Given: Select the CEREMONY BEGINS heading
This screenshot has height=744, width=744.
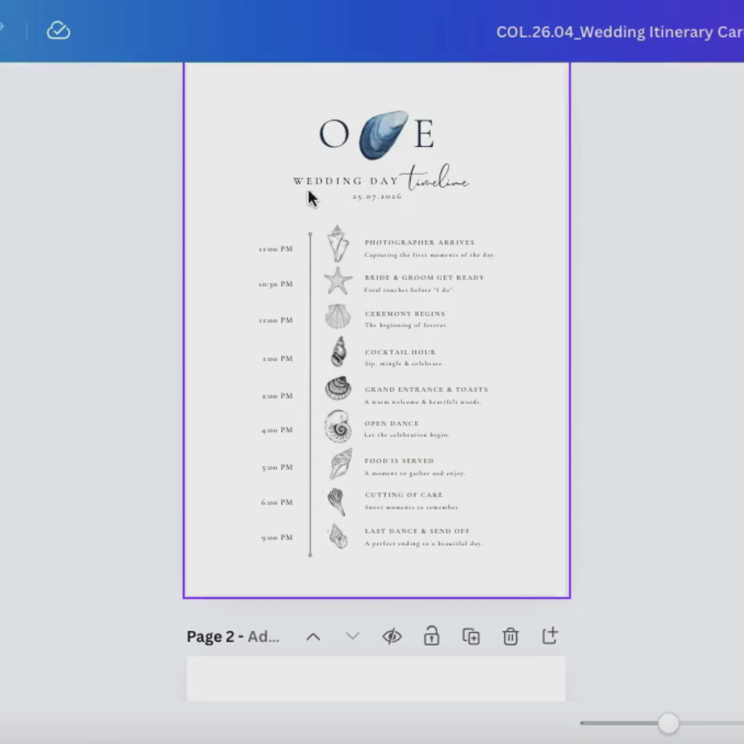Looking at the screenshot, I should click(x=405, y=314).
